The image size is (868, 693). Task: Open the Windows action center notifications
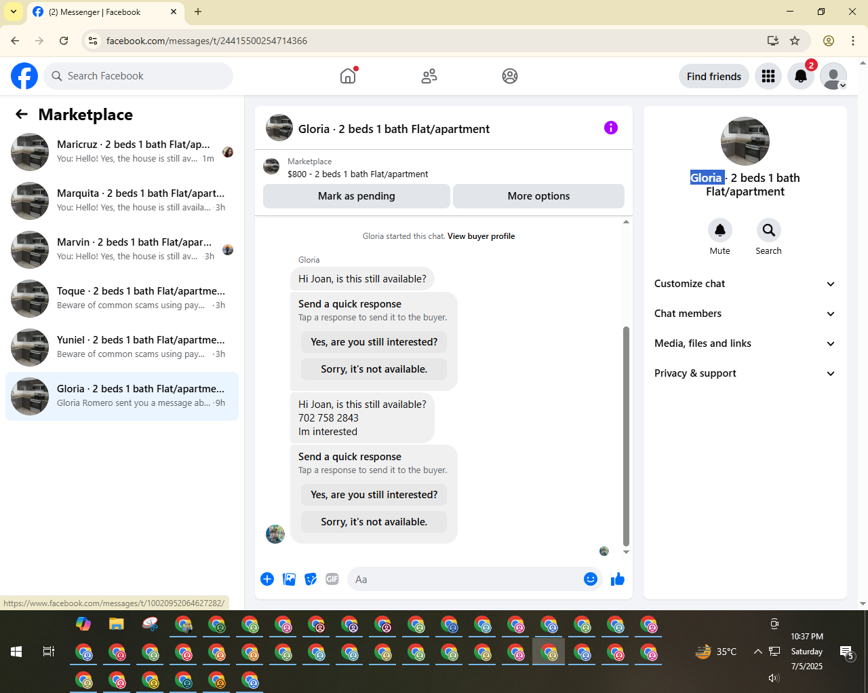[847, 652]
